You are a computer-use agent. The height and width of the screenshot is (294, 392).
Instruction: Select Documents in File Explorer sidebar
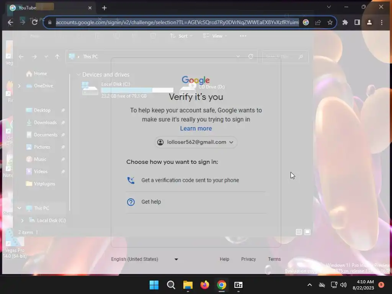click(45, 135)
